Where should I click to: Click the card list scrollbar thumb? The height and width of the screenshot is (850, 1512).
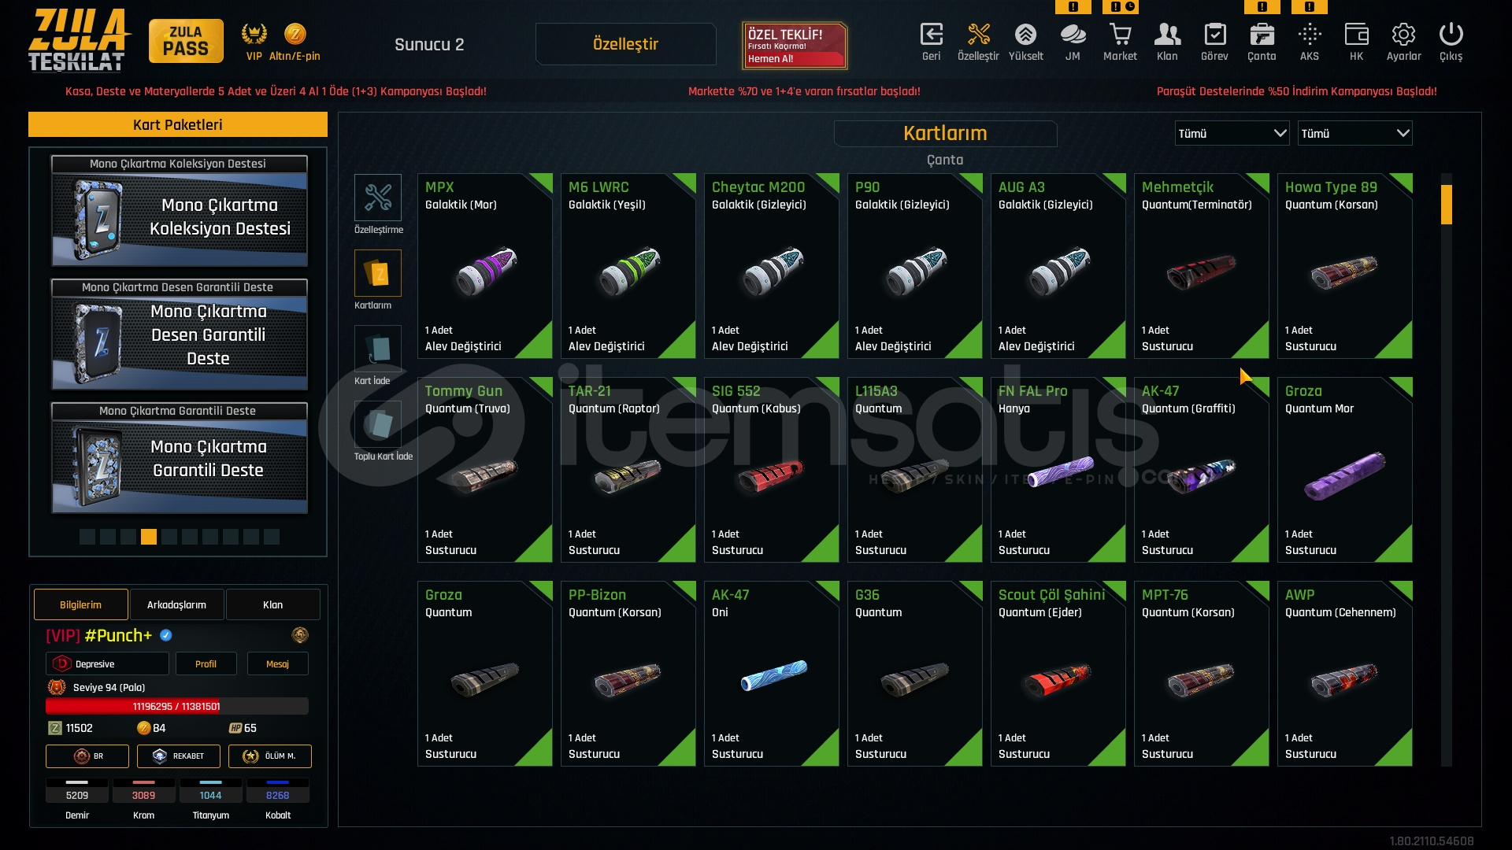[x=1446, y=205]
